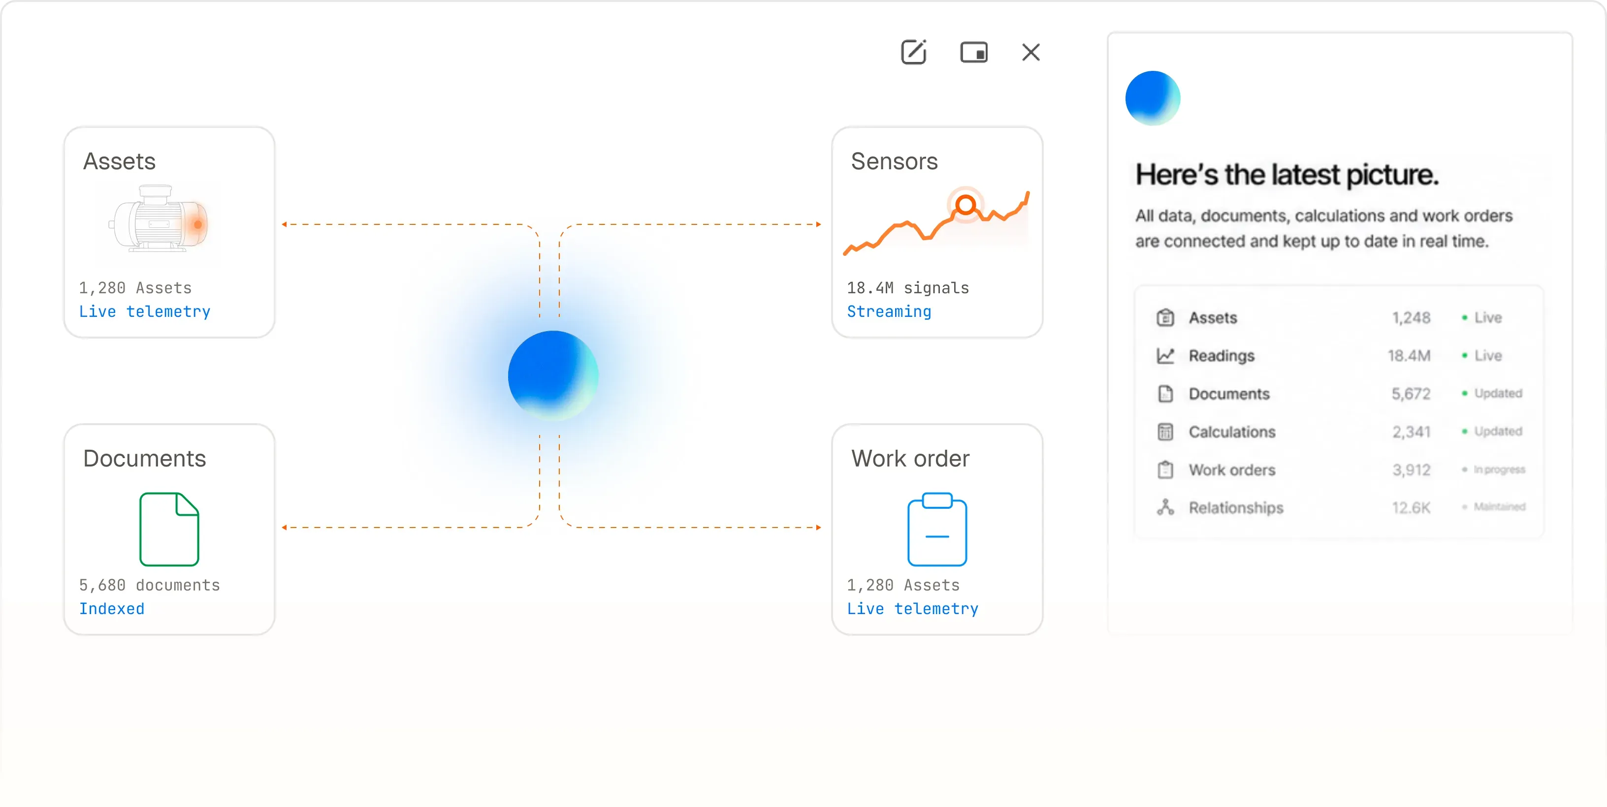Open the Live telemetry link under Assets
This screenshot has width=1607, height=807.
(145, 311)
